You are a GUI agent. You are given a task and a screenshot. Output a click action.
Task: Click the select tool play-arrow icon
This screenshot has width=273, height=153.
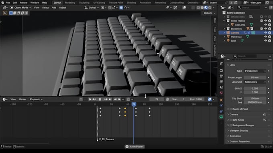click(x=5, y=13)
